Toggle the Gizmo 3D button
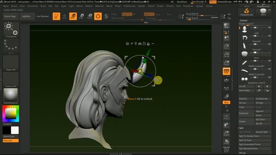Viewport: 276px width, 155px height. pos(98,16)
